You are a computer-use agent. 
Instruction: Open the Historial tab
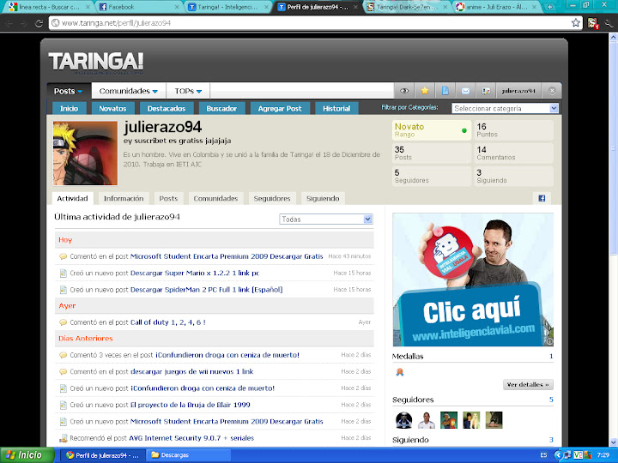tap(336, 108)
